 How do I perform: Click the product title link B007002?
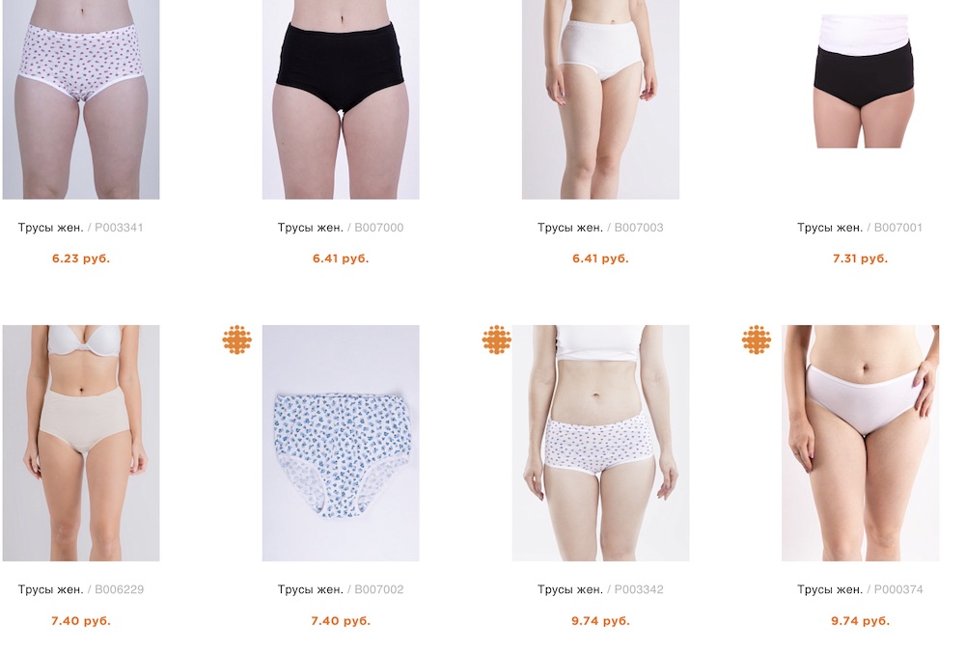[x=341, y=589]
